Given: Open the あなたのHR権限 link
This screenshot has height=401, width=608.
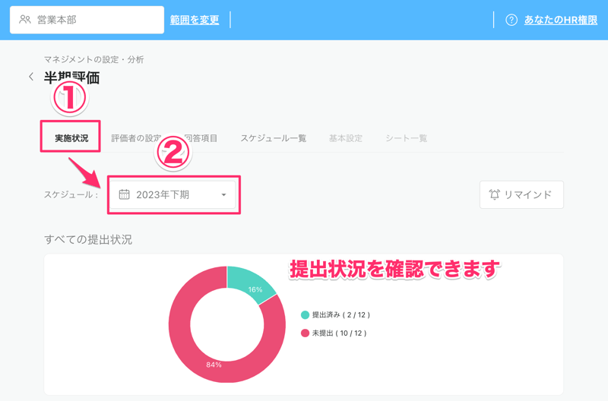Looking at the screenshot, I should click(561, 20).
